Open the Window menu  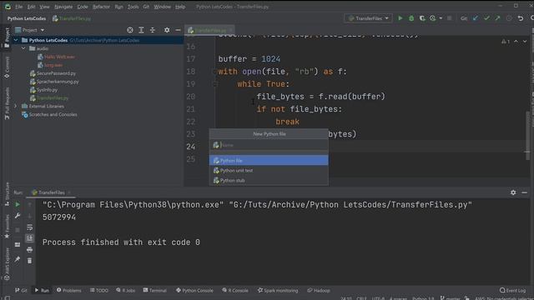(162, 7)
